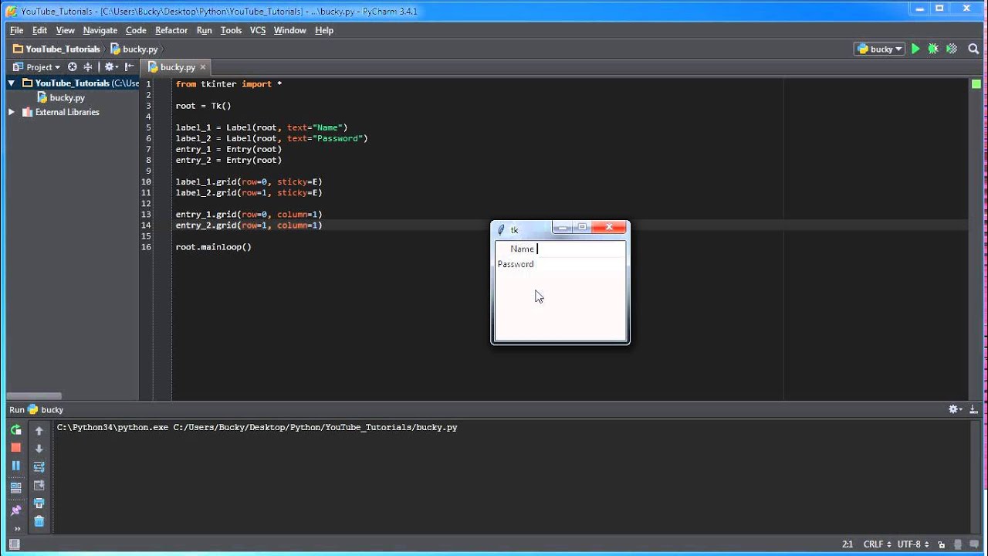Screen dimensions: 988x556
Task: Click the print icon in the Run panel
Action: pyautogui.click(x=39, y=503)
